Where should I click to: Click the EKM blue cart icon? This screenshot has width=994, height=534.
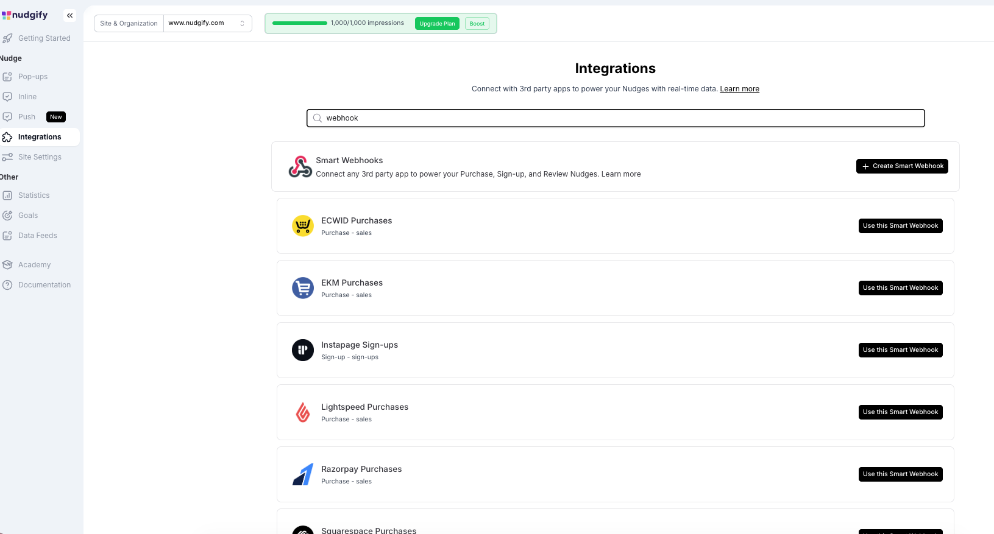coord(303,288)
